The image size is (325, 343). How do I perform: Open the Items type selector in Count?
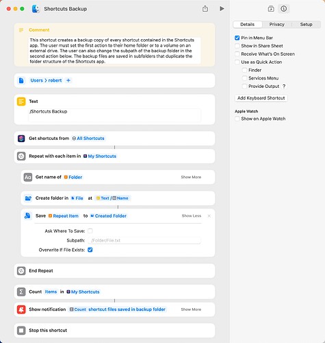tap(51, 292)
